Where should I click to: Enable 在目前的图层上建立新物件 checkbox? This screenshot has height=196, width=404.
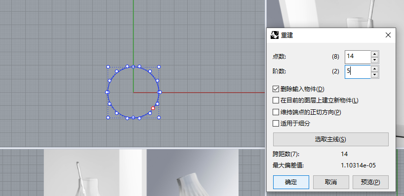pyautogui.click(x=276, y=100)
